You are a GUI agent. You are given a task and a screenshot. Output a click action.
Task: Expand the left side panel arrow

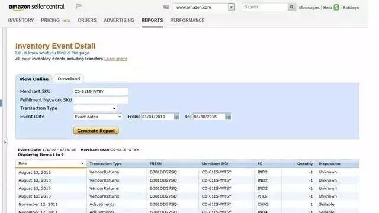[x=5, y=142]
